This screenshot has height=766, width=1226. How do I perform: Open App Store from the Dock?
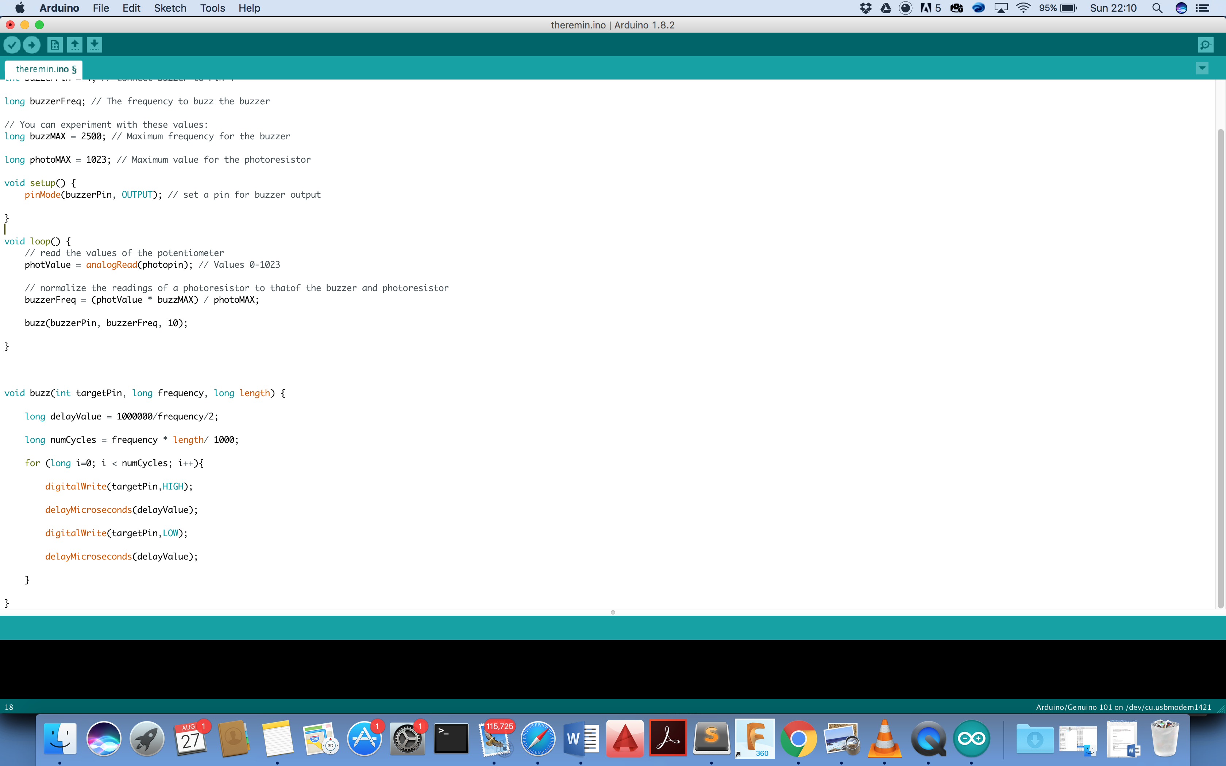pos(364,738)
